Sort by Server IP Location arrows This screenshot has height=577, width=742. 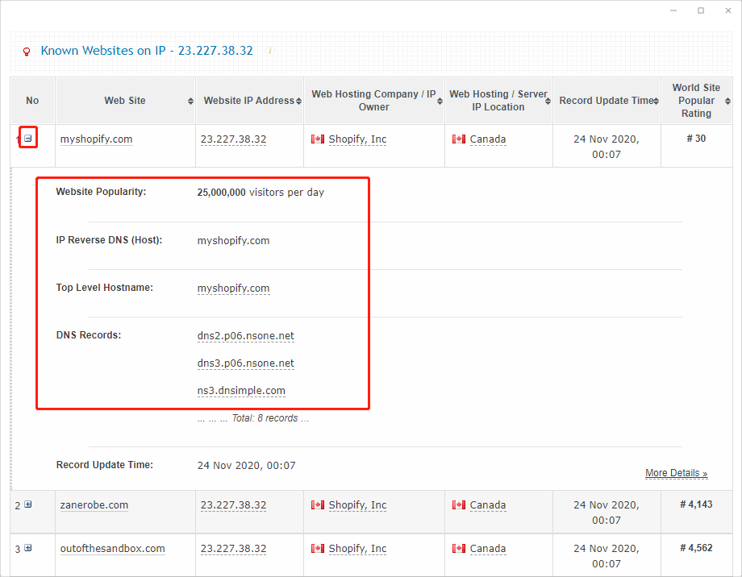pos(548,102)
